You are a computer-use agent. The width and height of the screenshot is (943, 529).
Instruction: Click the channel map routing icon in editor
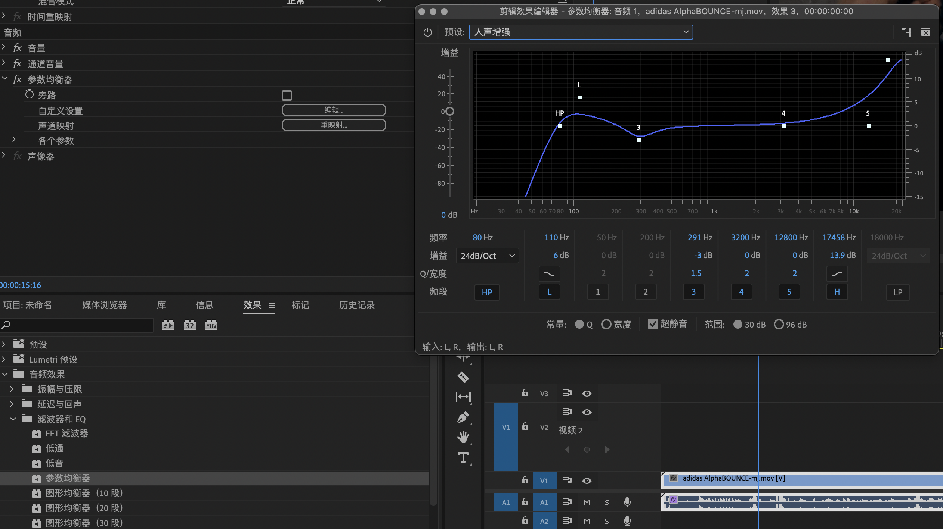tap(906, 32)
